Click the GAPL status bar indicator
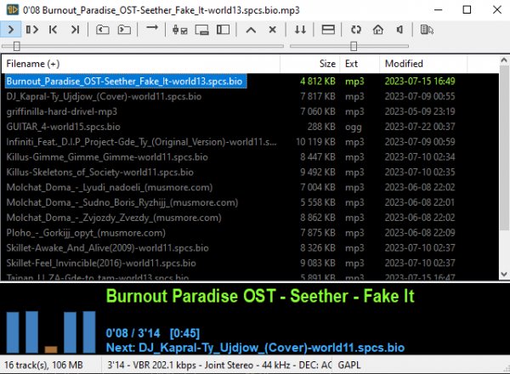The height and width of the screenshot is (374, 510). (349, 365)
